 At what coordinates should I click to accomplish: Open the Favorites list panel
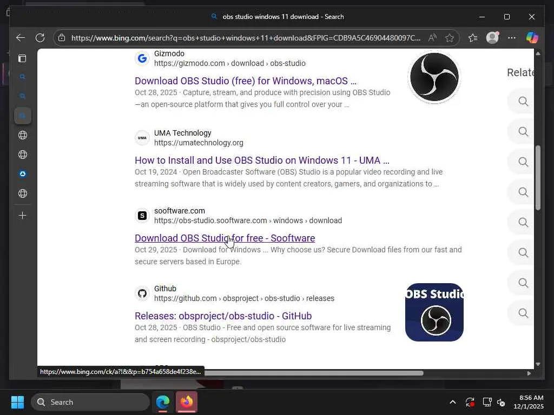[x=473, y=38]
